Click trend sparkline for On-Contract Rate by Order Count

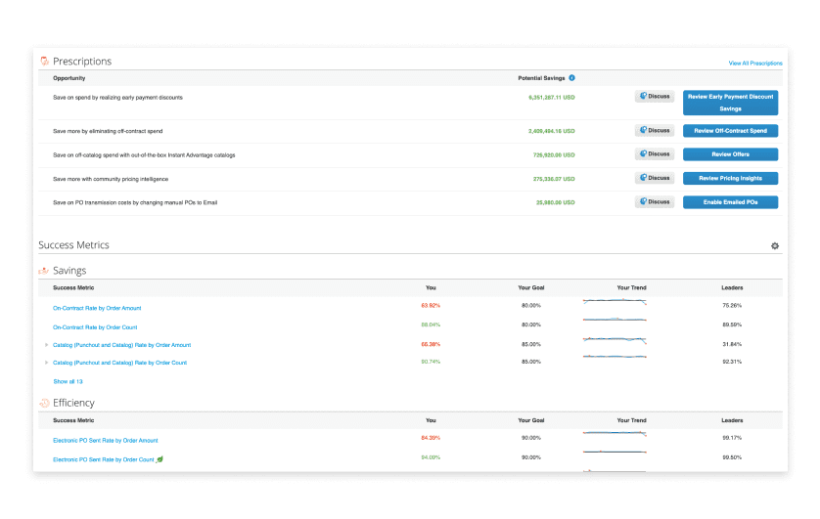coord(615,319)
